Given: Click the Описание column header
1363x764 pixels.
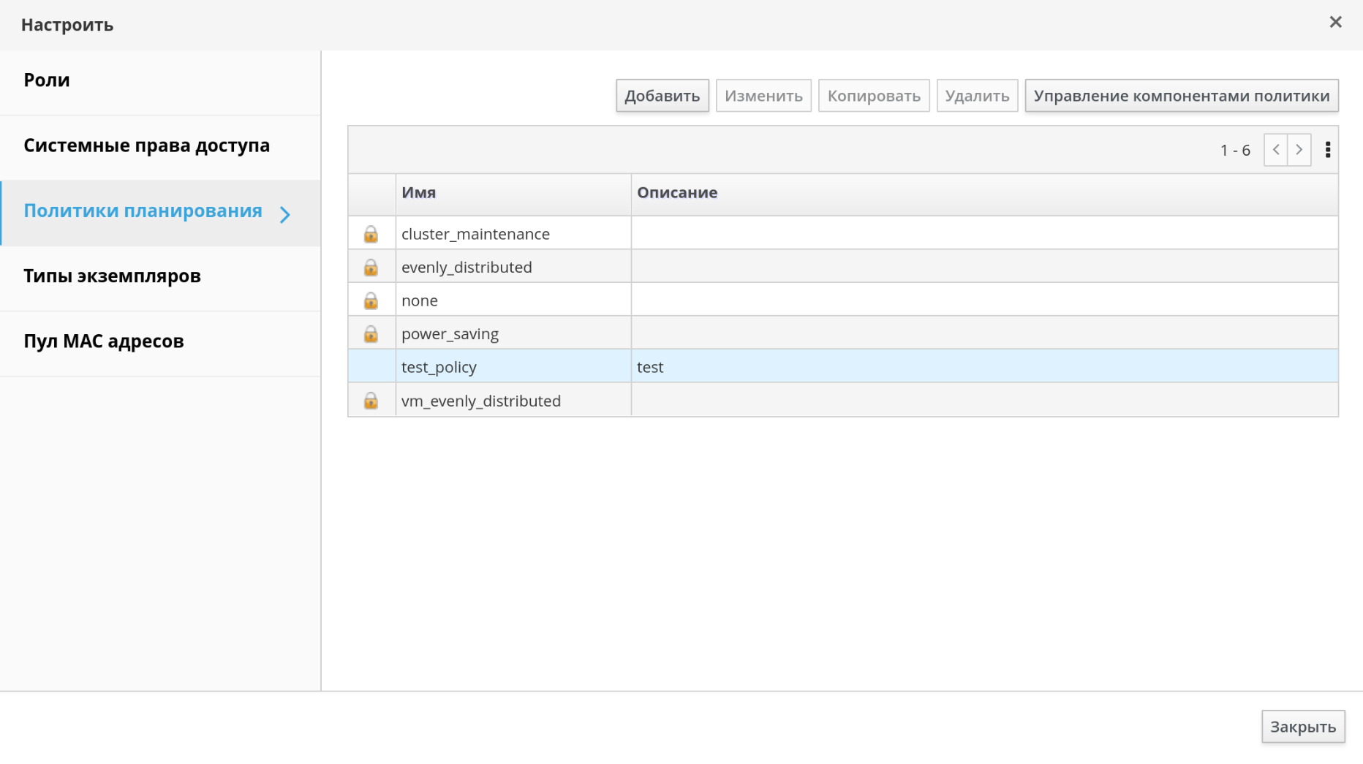Looking at the screenshot, I should pos(676,193).
